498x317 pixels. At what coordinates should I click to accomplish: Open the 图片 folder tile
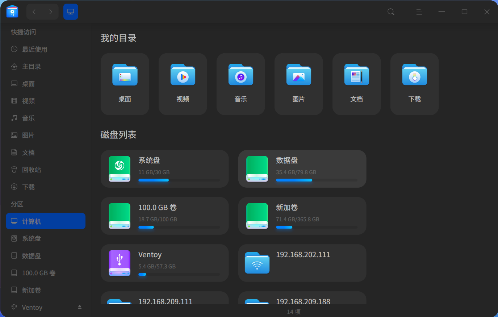[299, 84]
